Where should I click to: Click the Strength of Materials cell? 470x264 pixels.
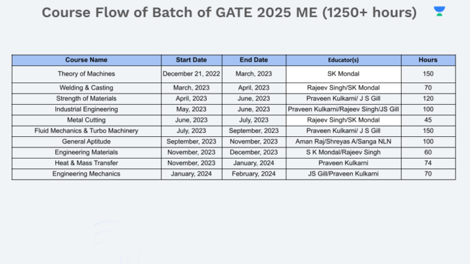coord(86,98)
